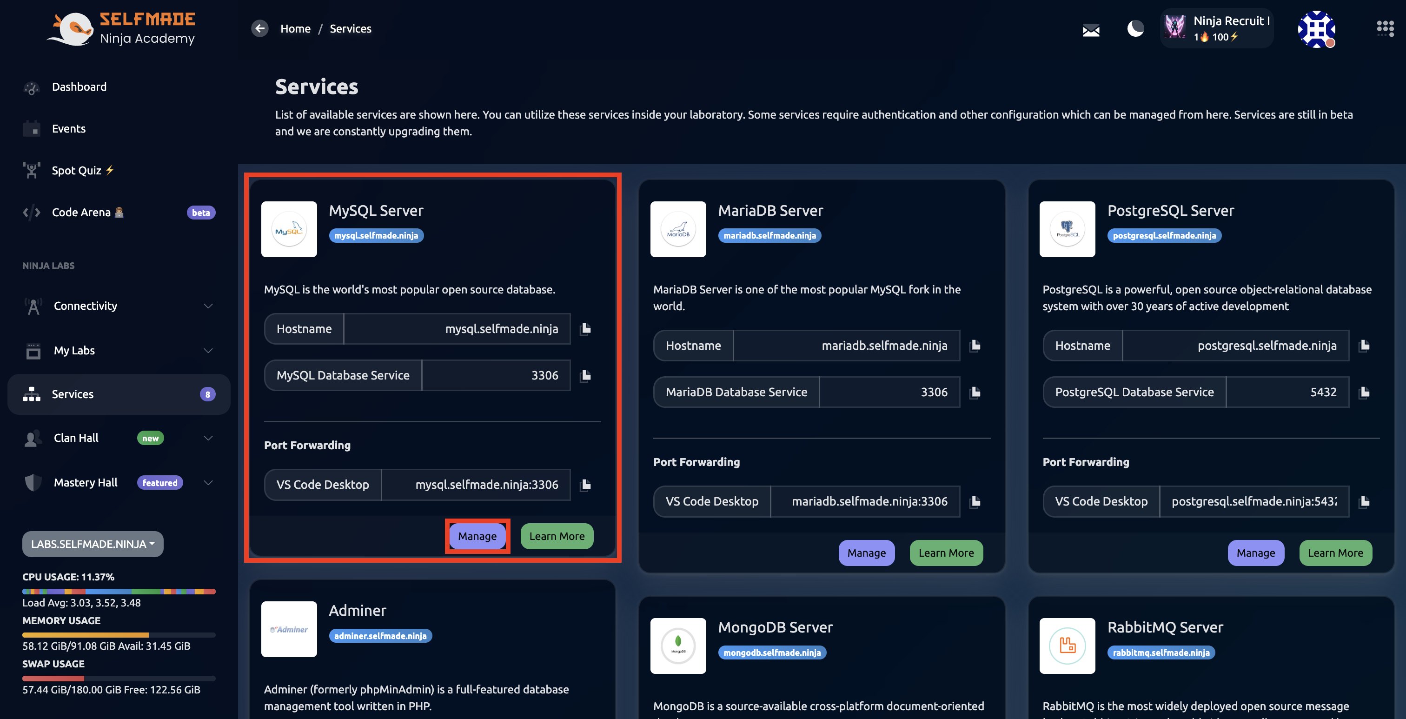The image size is (1406, 719).
Task: Select Services item in the sidebar
Action: coord(119,394)
